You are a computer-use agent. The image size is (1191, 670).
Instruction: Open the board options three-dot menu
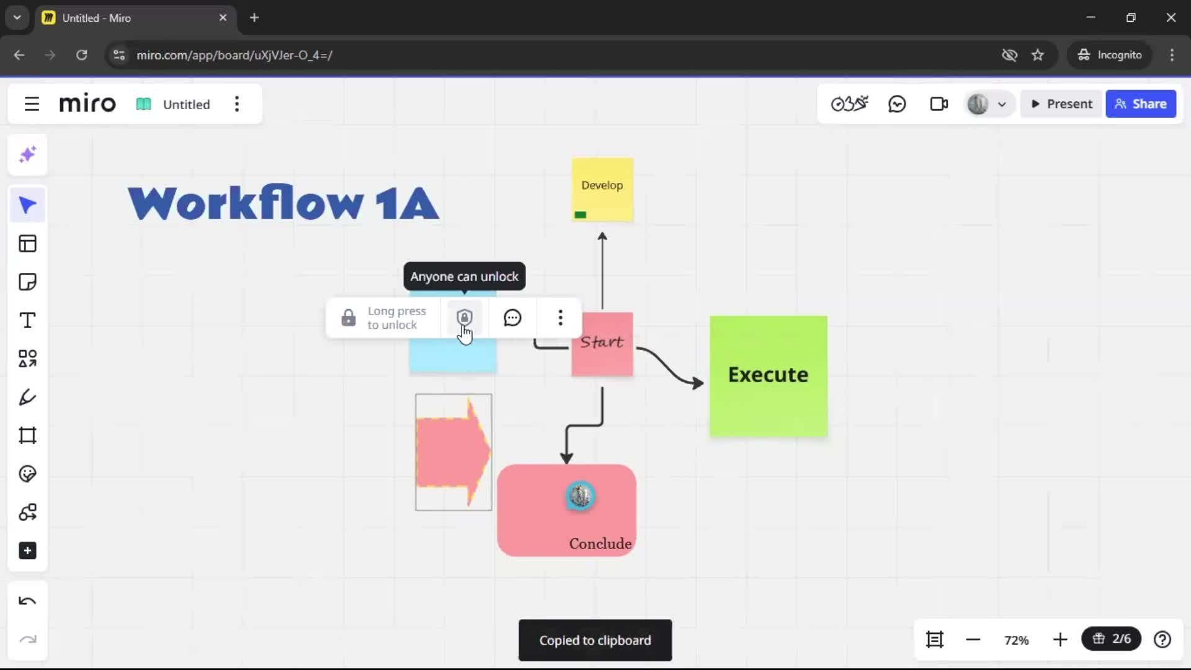click(x=237, y=104)
